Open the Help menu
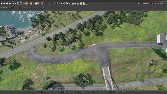This screenshot has height=94, width=167. point(26,1)
